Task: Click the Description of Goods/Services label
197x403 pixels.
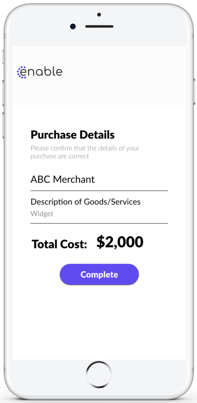Action: 86,202
